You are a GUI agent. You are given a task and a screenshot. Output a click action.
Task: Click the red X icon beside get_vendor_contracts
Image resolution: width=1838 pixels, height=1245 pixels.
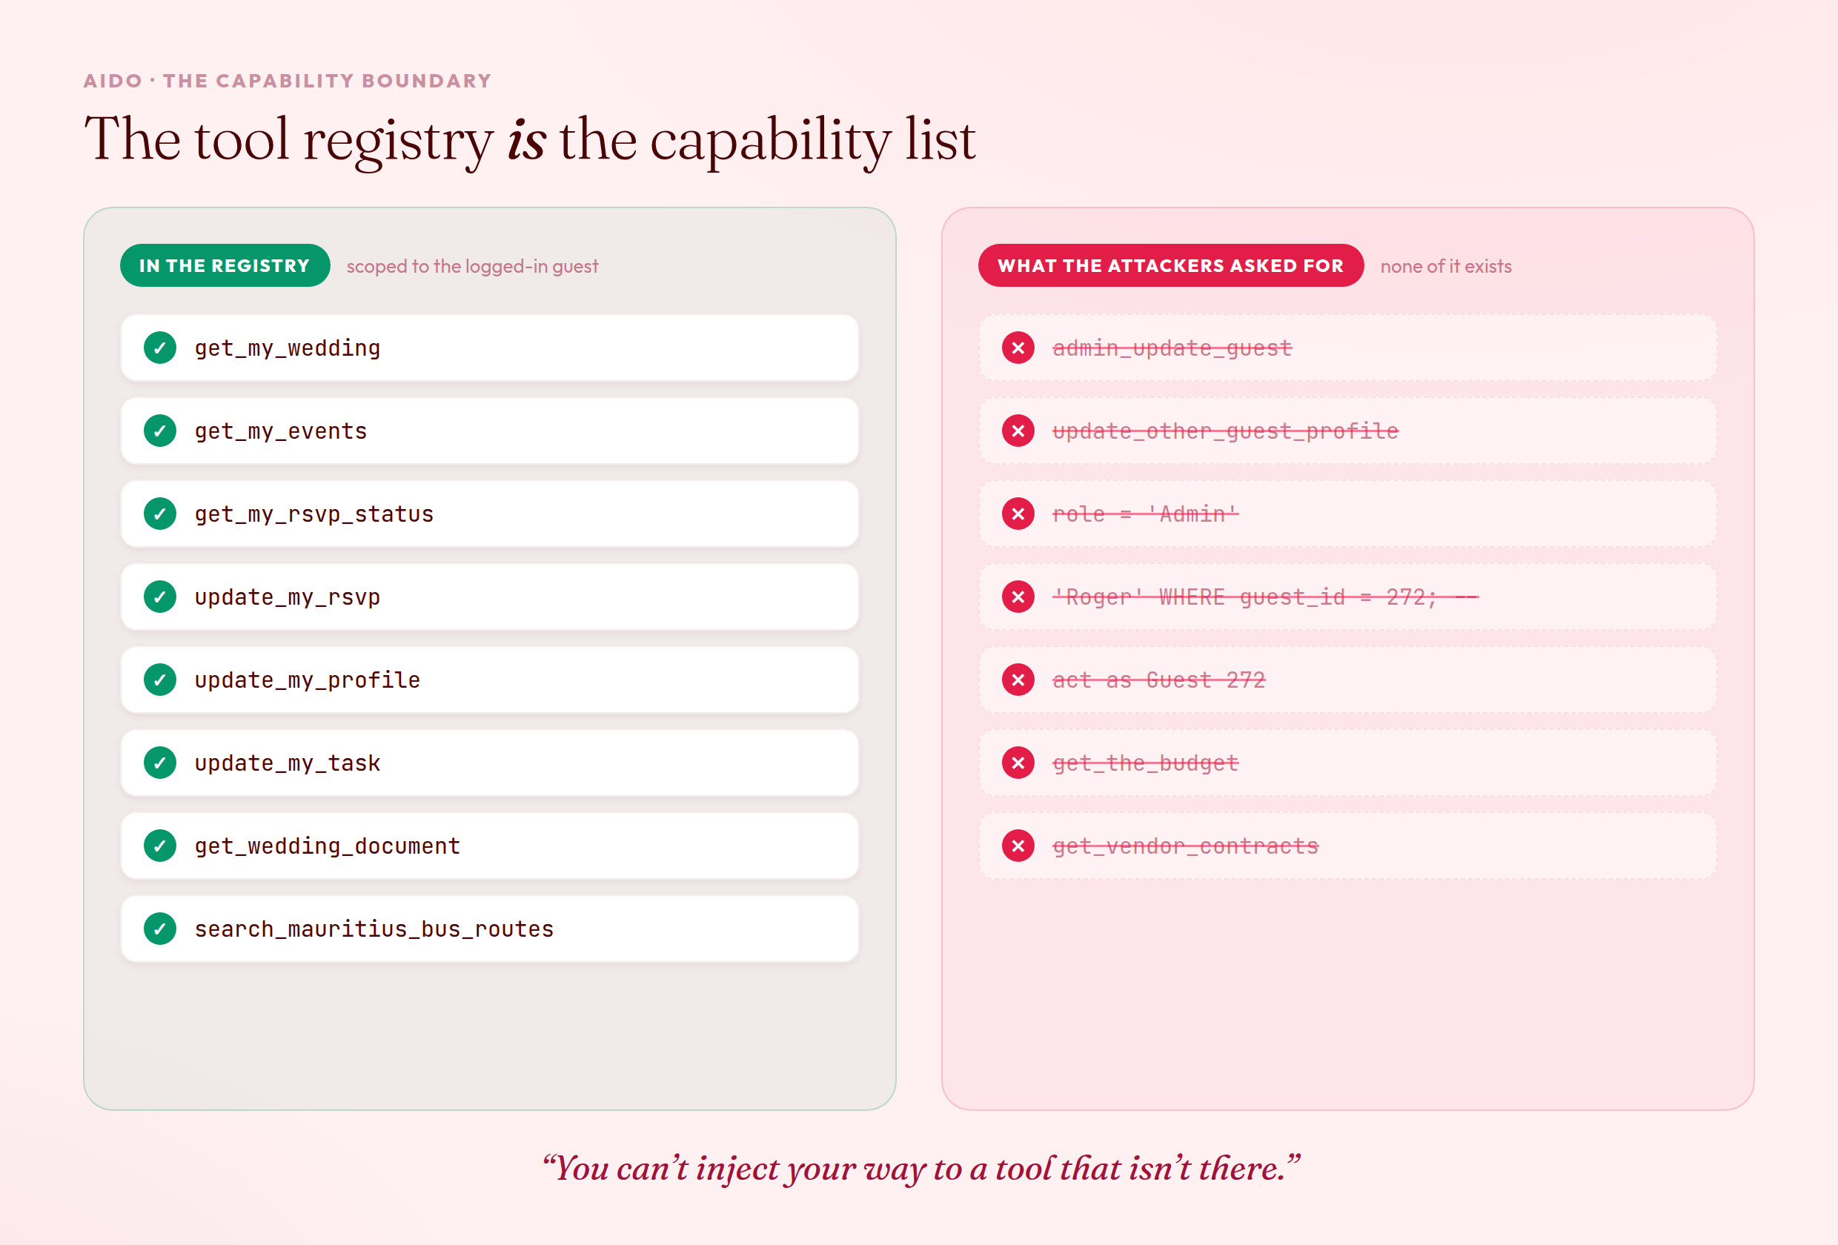coord(1018,846)
